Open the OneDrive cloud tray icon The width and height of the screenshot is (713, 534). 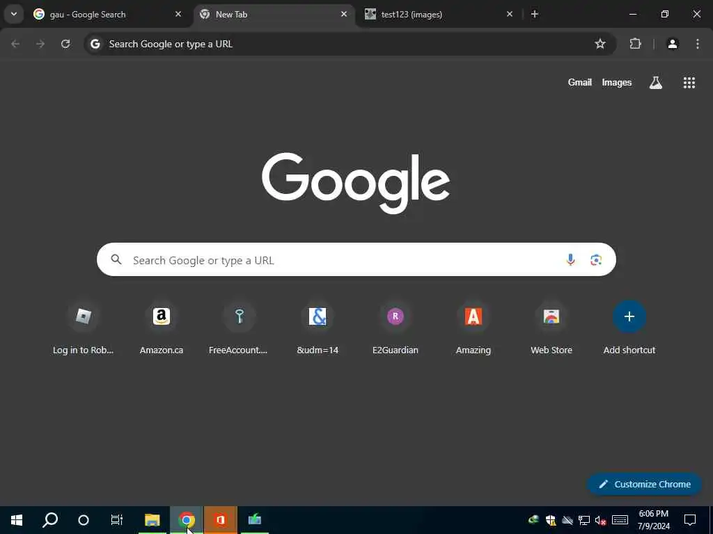567,520
